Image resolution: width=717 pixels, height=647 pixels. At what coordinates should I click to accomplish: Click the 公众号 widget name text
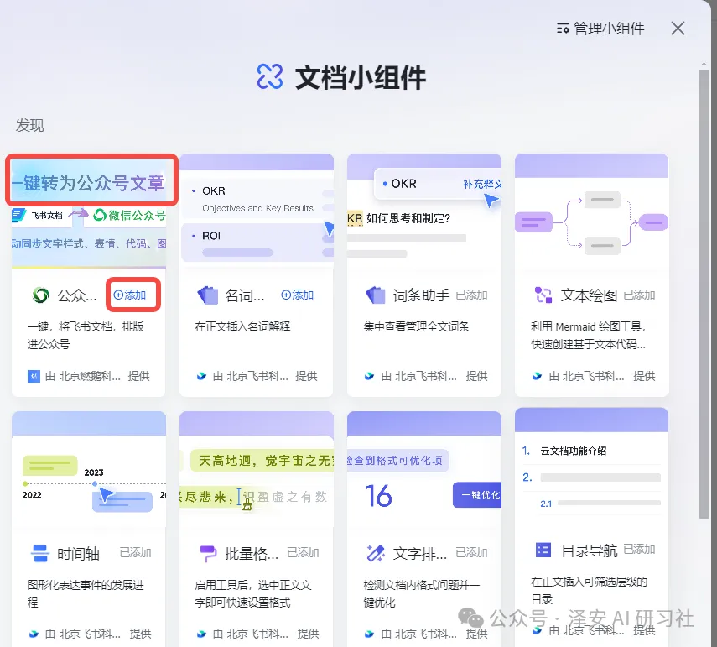tap(77, 295)
